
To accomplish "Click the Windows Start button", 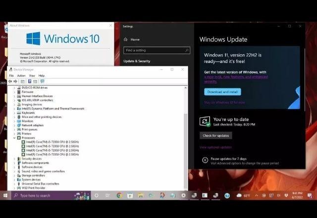I will click(5, 196).
